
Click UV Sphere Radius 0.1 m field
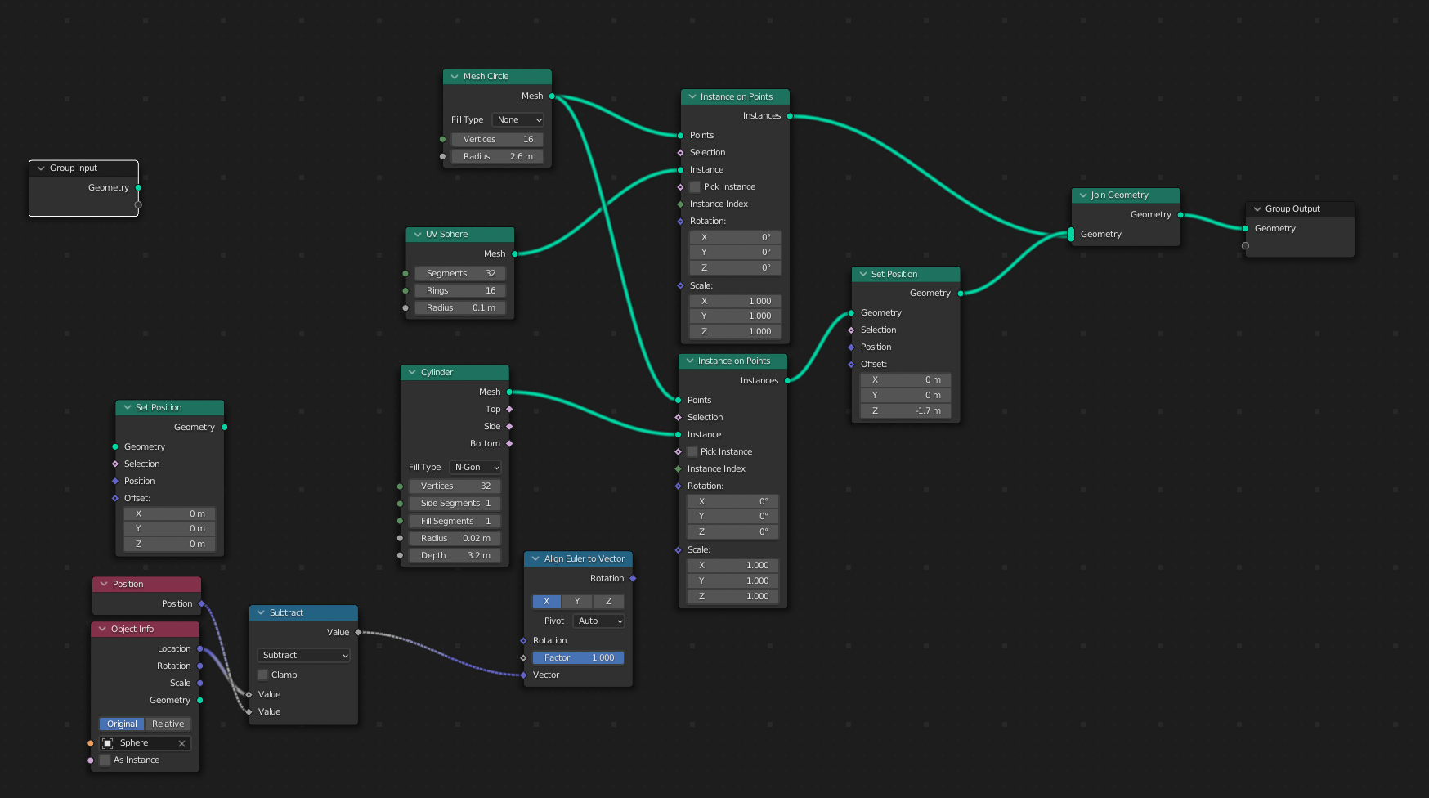460,308
